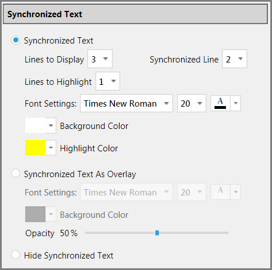
Task: Click the Opacity slider handle
Action: [x=157, y=233]
